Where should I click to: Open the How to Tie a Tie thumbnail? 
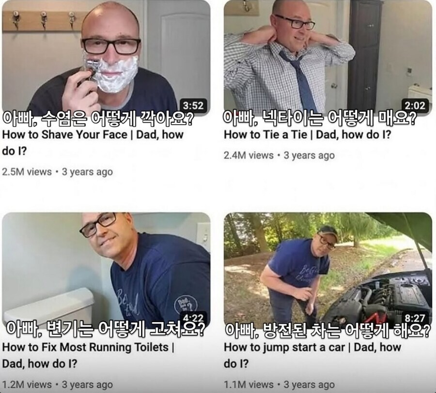[x=328, y=57]
